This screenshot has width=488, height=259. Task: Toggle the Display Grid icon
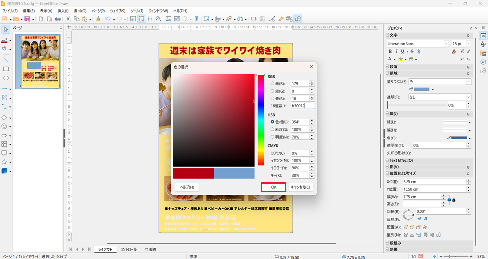pyautogui.click(x=133, y=19)
